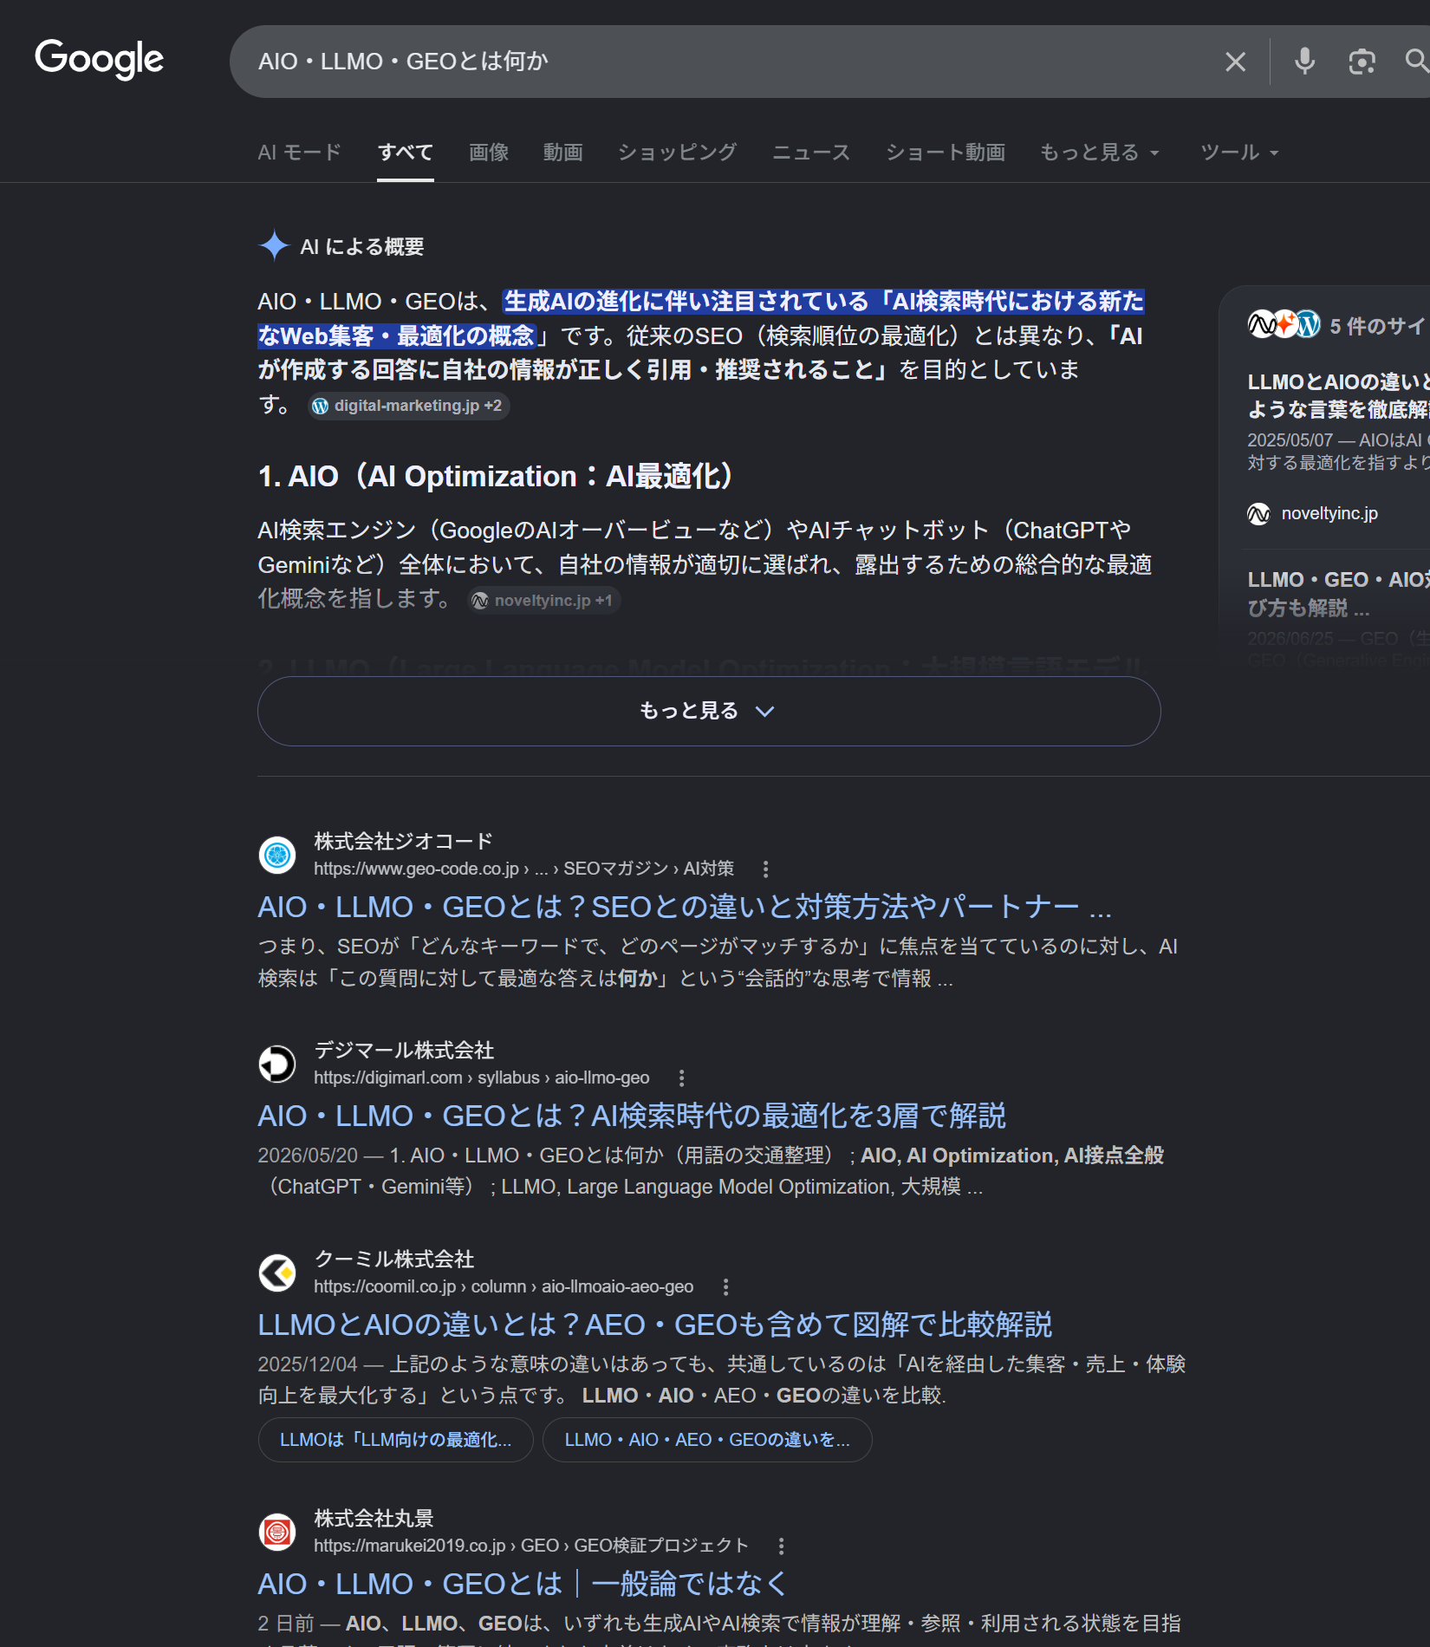
Task: Open Google Lens image search icon
Action: tap(1362, 62)
